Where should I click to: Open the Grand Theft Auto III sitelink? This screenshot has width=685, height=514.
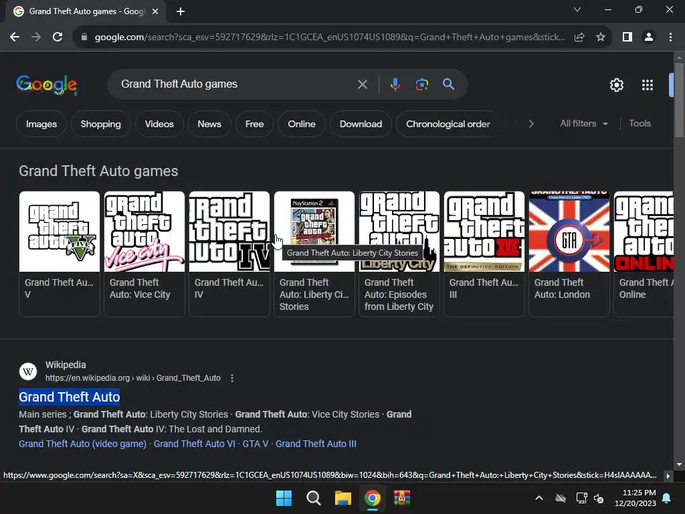click(316, 444)
